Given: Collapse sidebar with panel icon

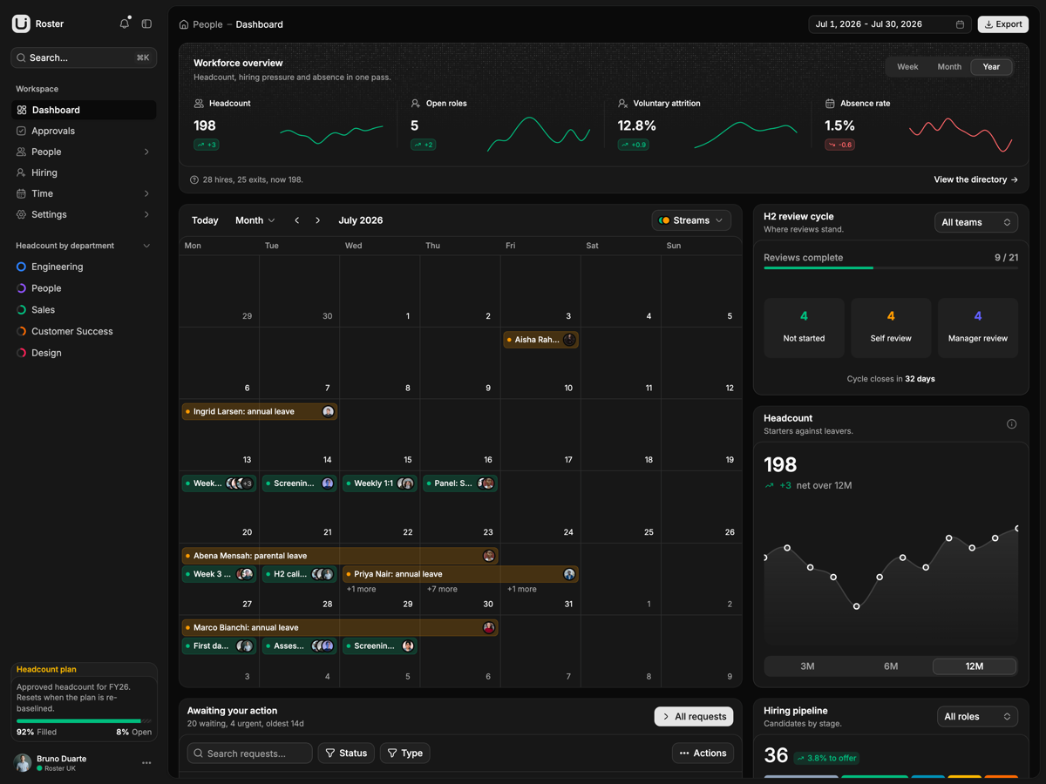Looking at the screenshot, I should 146,24.
